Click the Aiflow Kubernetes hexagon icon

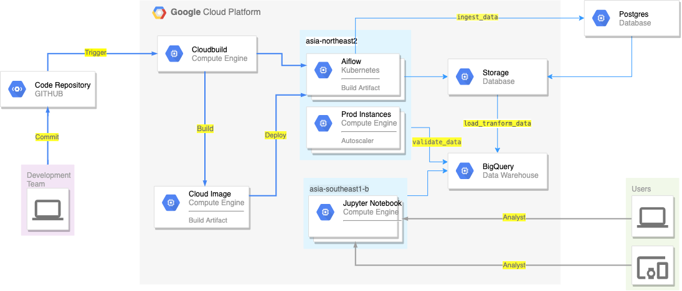(324, 70)
